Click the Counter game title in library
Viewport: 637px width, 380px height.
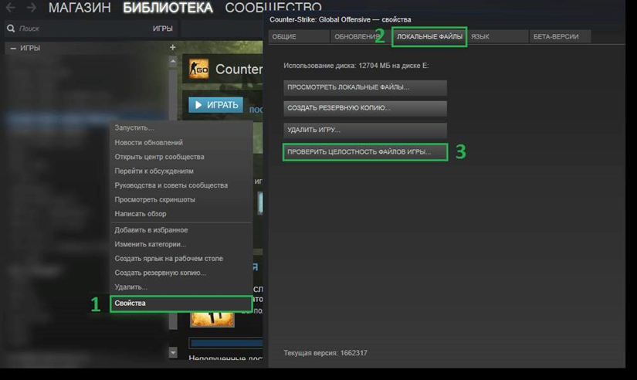point(239,69)
